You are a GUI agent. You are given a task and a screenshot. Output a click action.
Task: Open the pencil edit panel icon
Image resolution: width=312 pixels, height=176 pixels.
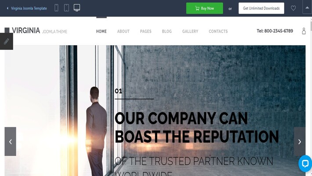6,41
